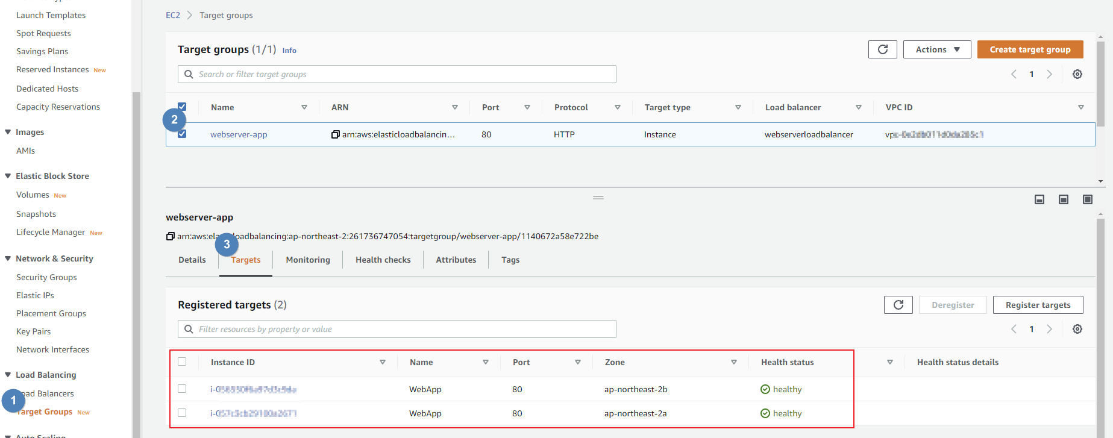Copy the ARN in webserver-app table row
Viewport: 1113px width, 438px height.
coord(336,134)
